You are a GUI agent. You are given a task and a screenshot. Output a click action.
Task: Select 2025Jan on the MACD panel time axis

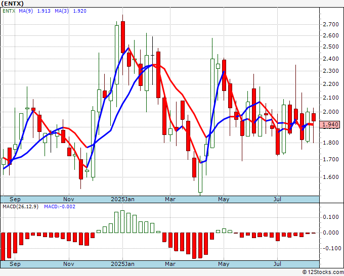click(x=122, y=264)
